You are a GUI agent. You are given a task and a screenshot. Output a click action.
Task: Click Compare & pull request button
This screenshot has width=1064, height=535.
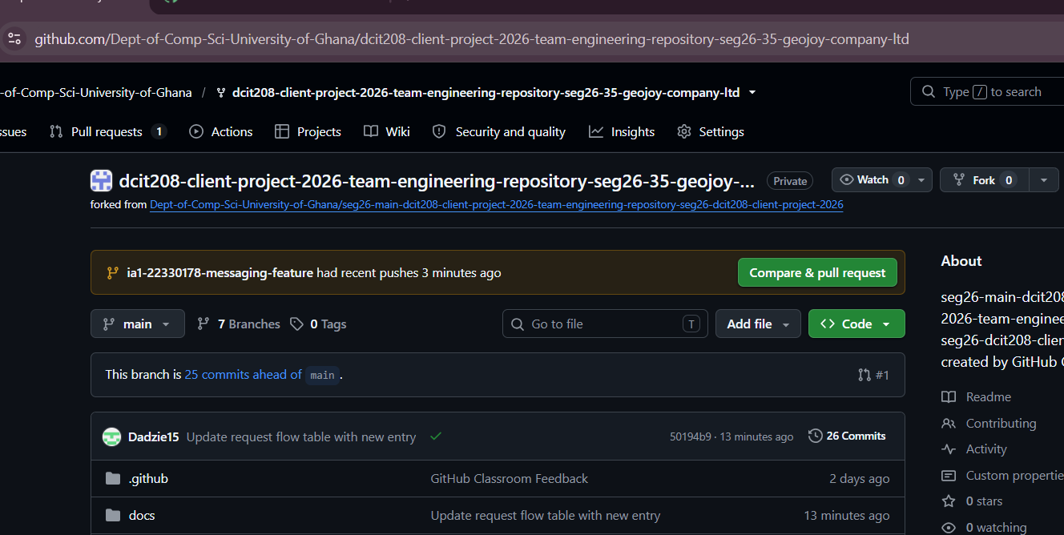(817, 272)
